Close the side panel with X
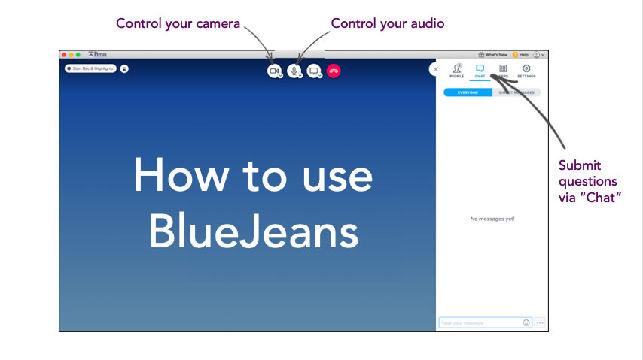The height and width of the screenshot is (360, 643). tap(435, 70)
